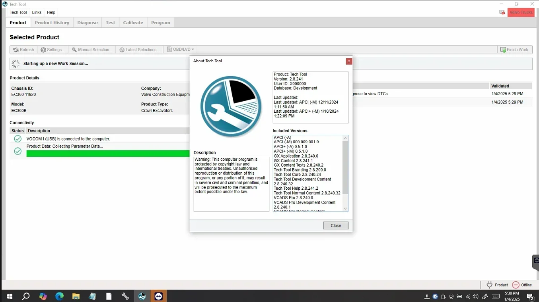Open the Links menu

pos(37,12)
